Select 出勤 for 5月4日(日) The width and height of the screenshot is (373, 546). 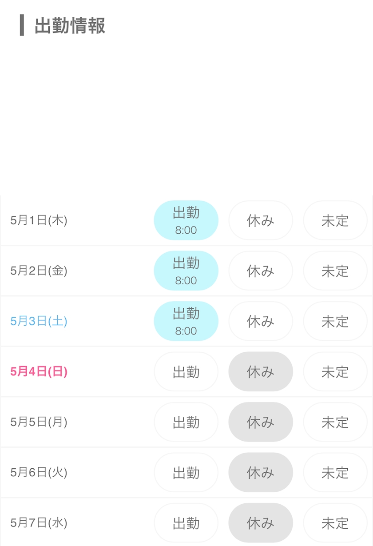[x=186, y=371]
